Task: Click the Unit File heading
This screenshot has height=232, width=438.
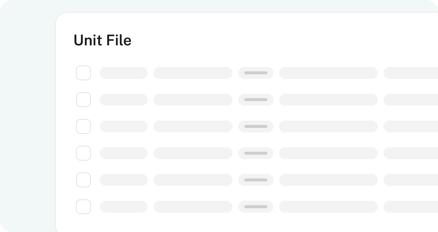Action: (x=102, y=41)
